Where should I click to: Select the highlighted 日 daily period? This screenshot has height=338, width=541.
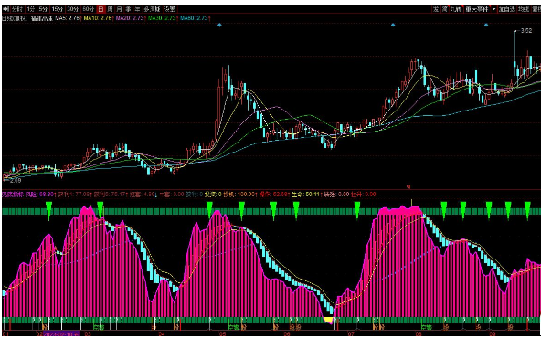tap(101, 8)
